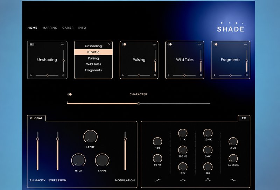Click the 80 HZ EQ knob

157,159
